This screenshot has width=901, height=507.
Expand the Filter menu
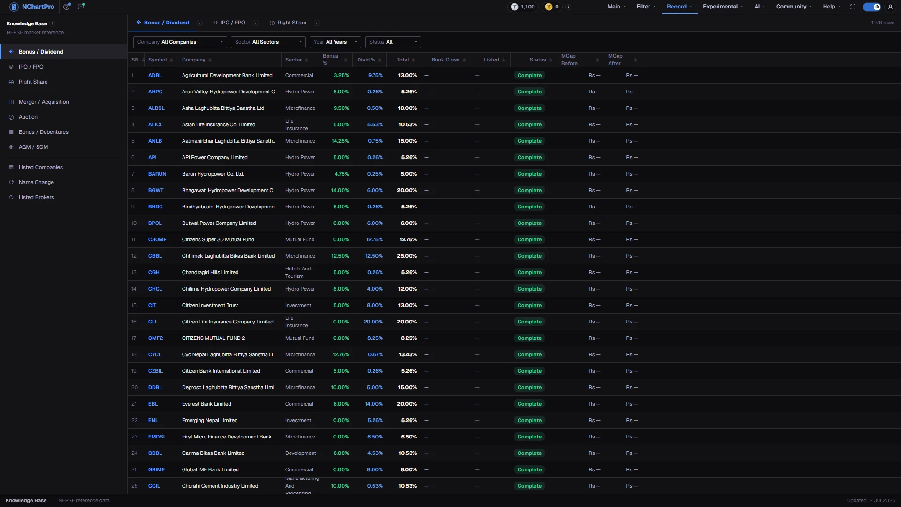pos(646,7)
